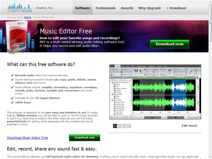
Task: Go to the Testimonials tab
Action: coord(106,8)
